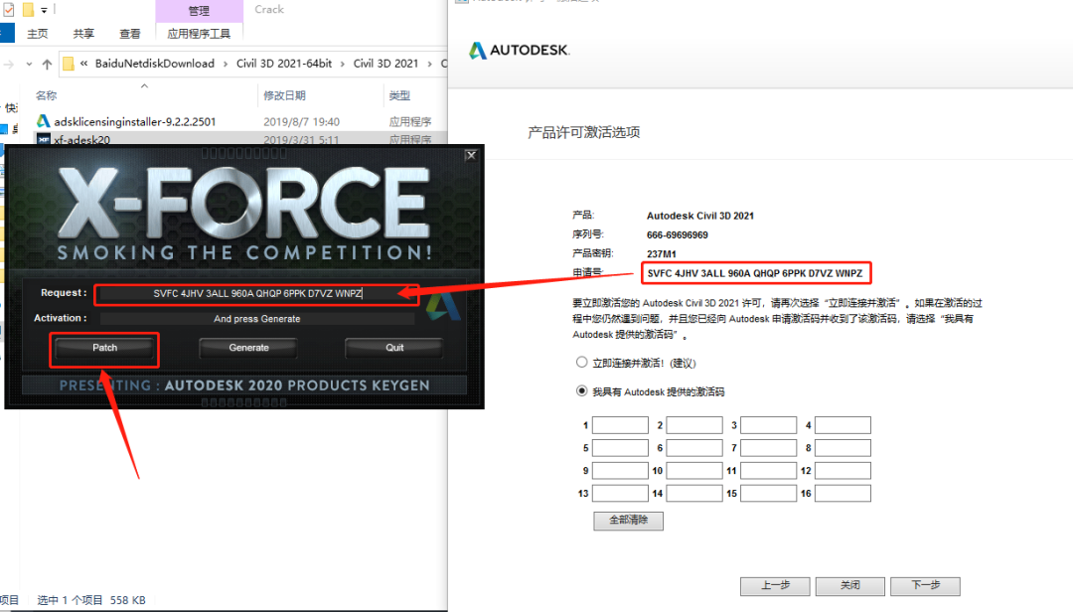Click the 全部清除 clear all button
Viewport: 1073px width, 612px height.
pos(628,521)
